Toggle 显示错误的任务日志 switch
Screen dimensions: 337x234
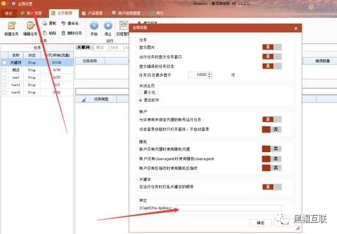(272, 66)
